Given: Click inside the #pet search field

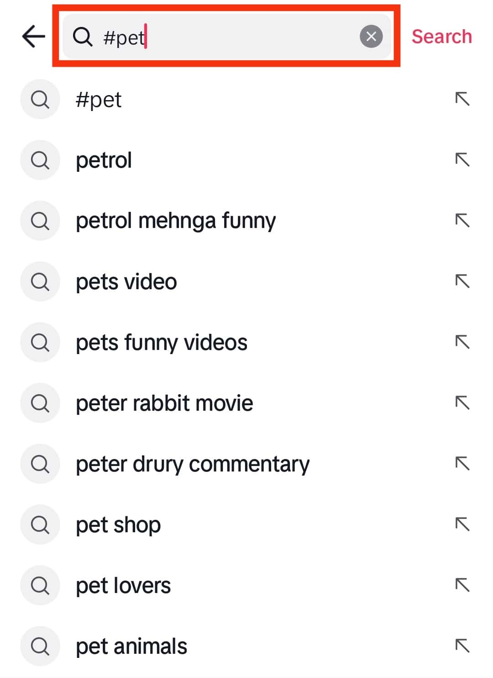Looking at the screenshot, I should point(228,37).
